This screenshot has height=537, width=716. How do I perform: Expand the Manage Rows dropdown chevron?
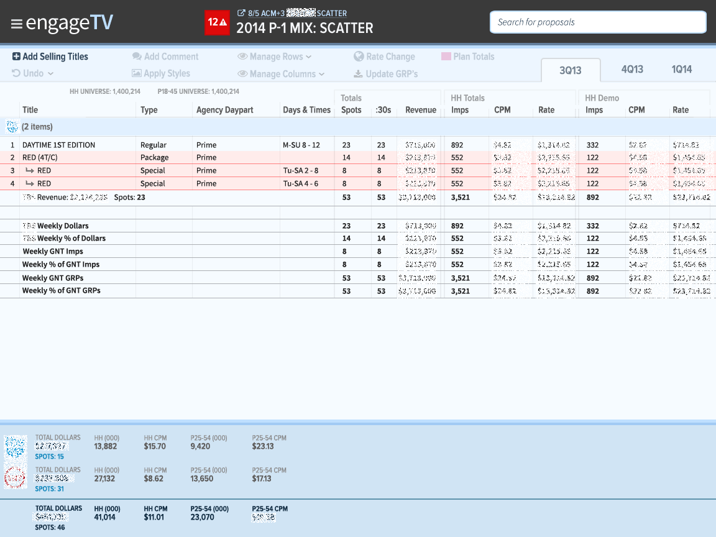[309, 57]
